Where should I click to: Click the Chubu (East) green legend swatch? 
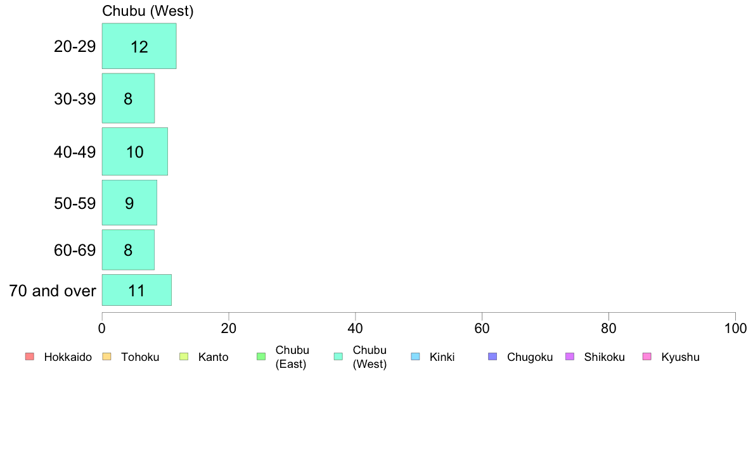point(261,356)
